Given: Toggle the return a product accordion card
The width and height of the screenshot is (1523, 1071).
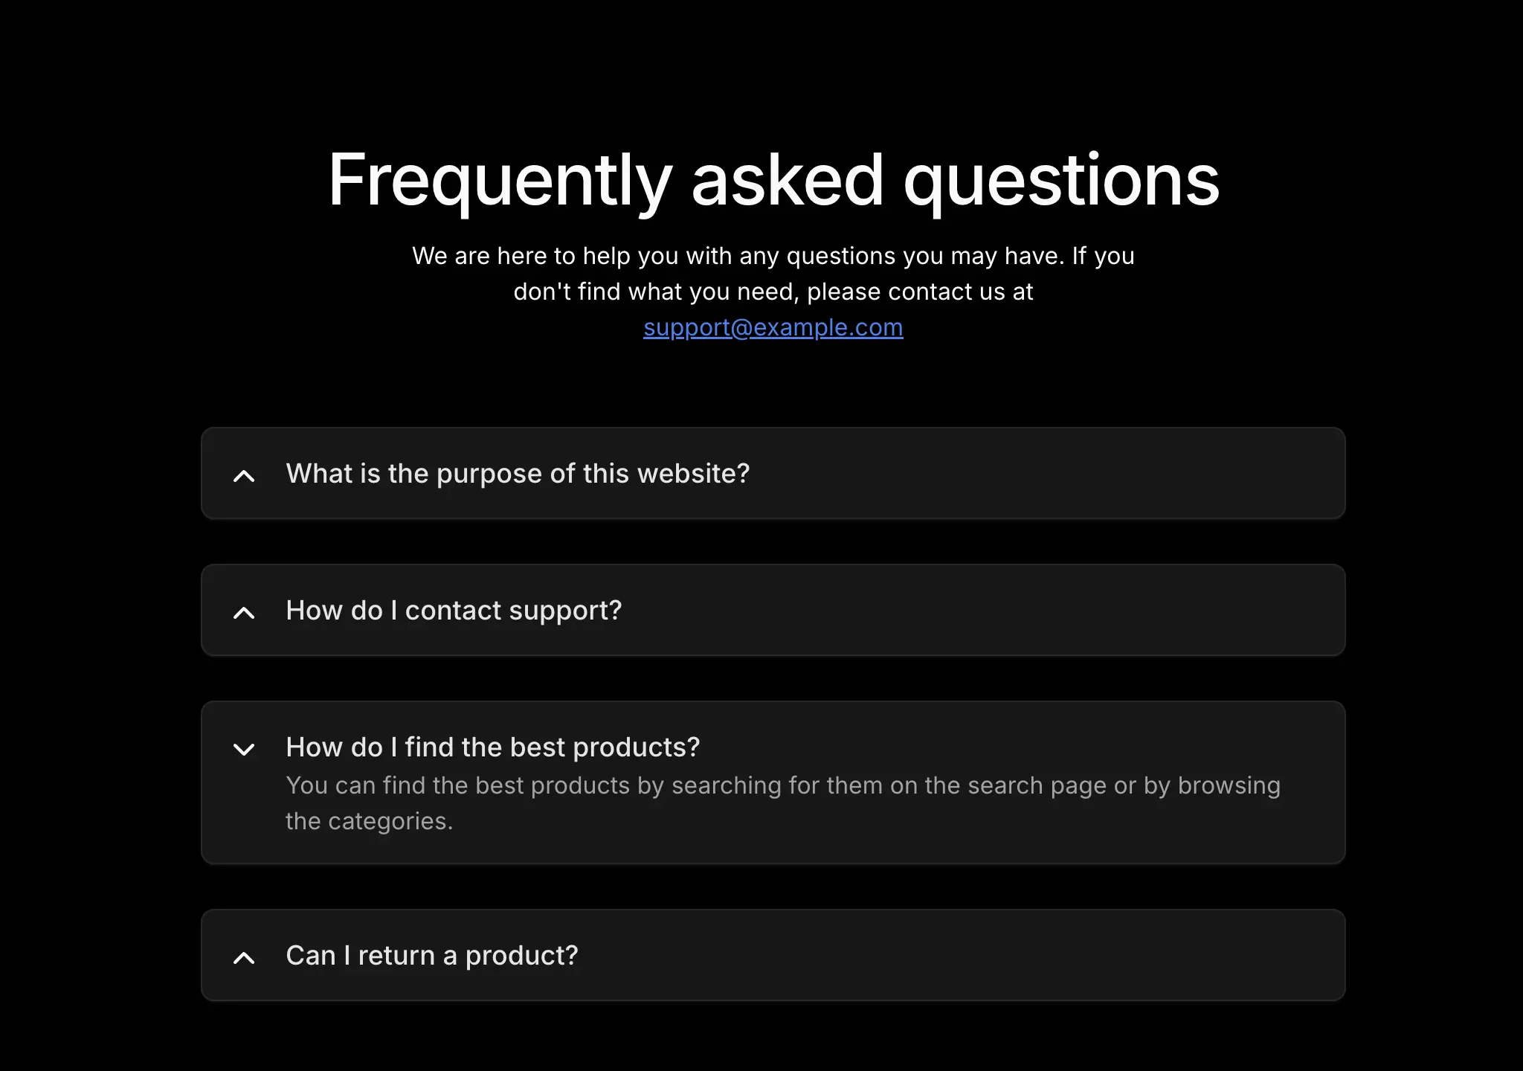Looking at the screenshot, I should [x=1041, y=956].
